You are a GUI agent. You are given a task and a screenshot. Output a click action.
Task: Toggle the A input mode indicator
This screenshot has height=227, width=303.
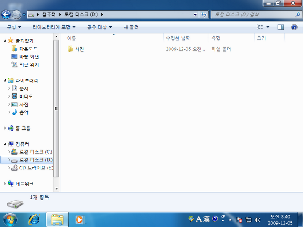pyautogui.click(x=199, y=219)
